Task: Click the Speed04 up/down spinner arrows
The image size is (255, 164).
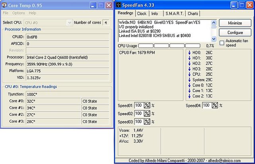Action: (x=214, y=105)
